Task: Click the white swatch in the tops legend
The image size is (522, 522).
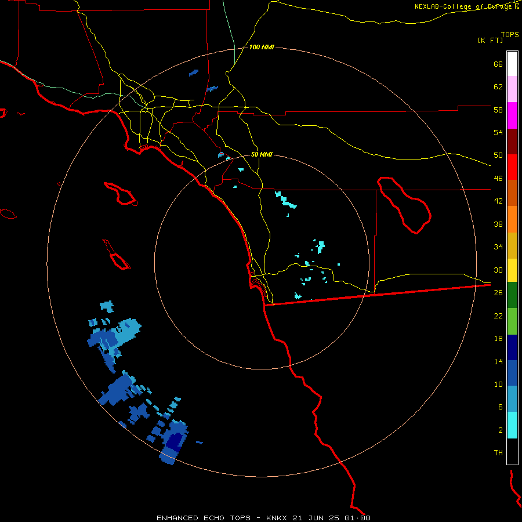Action: (x=512, y=64)
